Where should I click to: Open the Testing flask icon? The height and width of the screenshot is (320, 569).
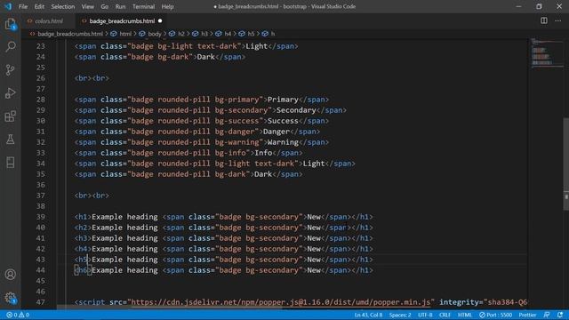tap(10, 140)
